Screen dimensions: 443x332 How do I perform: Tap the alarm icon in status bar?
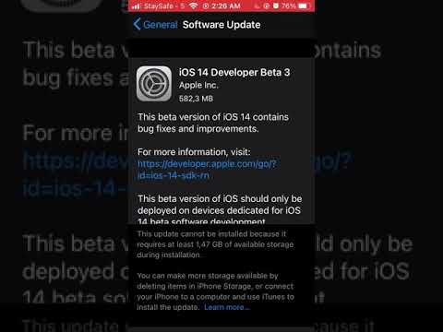(276, 6)
